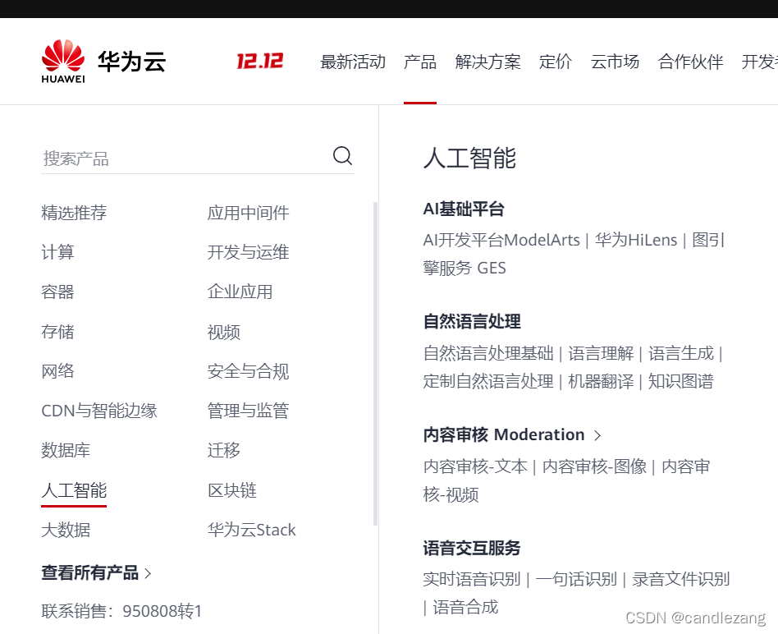Open the 语言生成 link
778x634 pixels.
coord(681,353)
